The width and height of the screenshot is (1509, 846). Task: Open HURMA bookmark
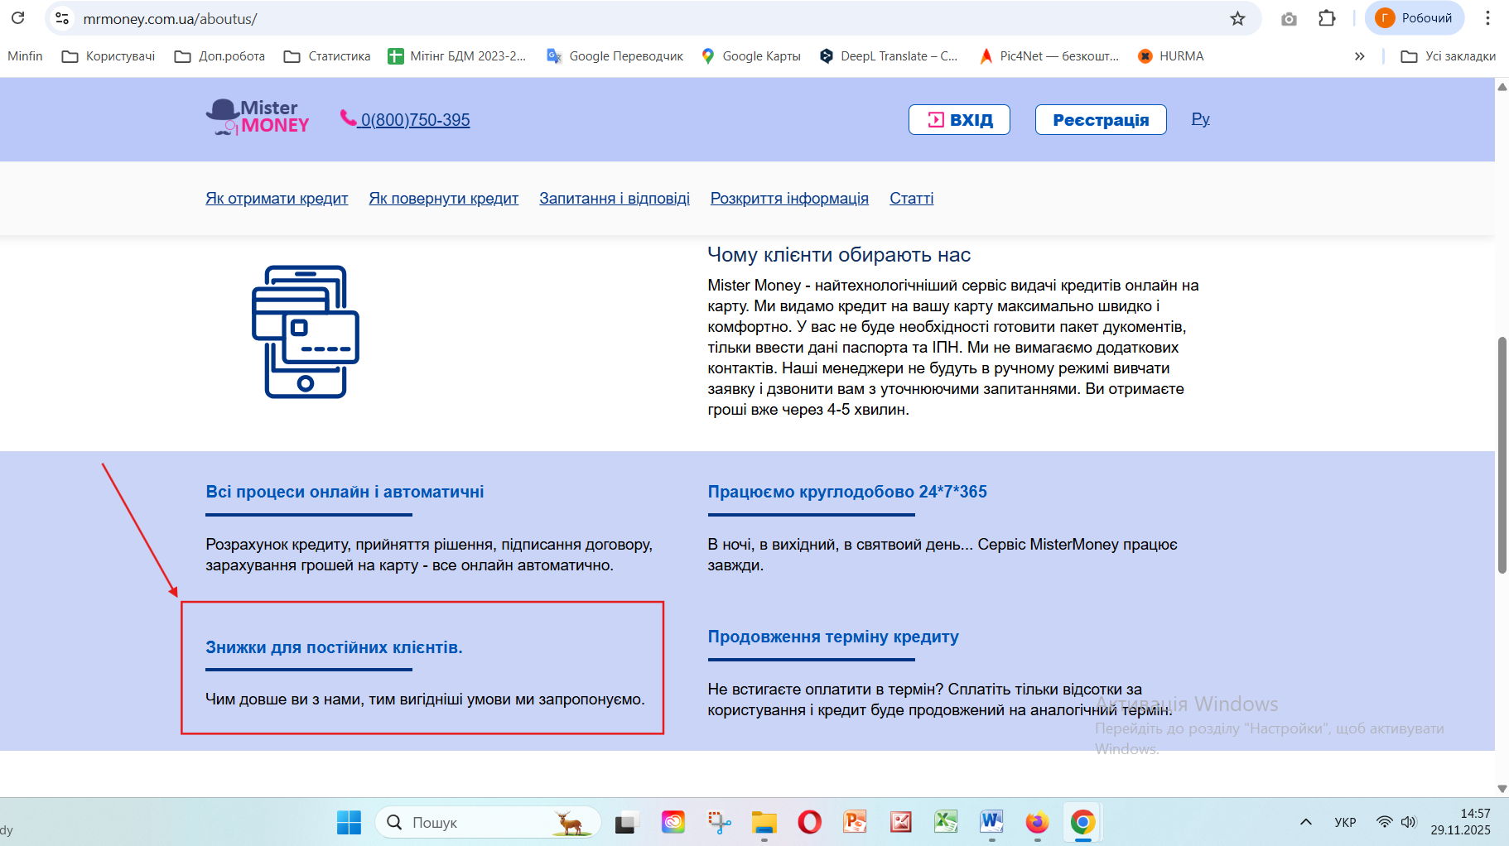pyautogui.click(x=1171, y=56)
